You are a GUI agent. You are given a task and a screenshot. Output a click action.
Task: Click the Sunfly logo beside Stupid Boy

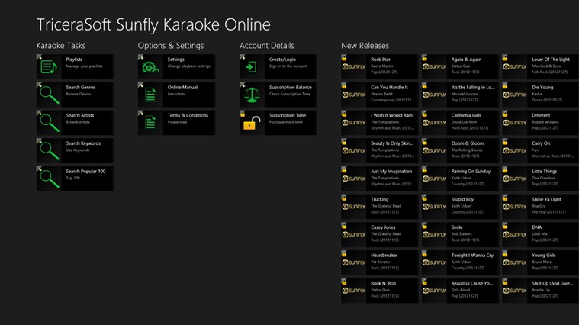coord(434,207)
